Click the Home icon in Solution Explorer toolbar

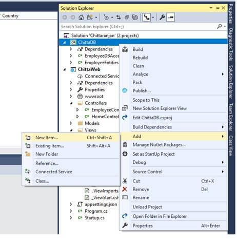[x=81, y=17]
